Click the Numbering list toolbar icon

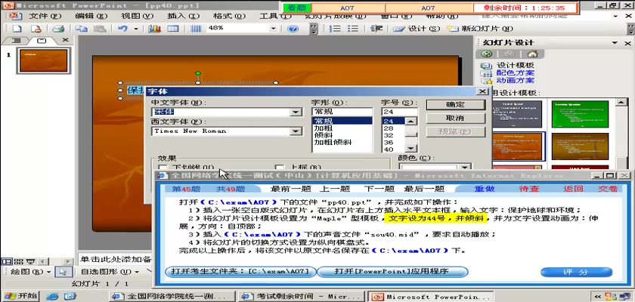pos(335,29)
